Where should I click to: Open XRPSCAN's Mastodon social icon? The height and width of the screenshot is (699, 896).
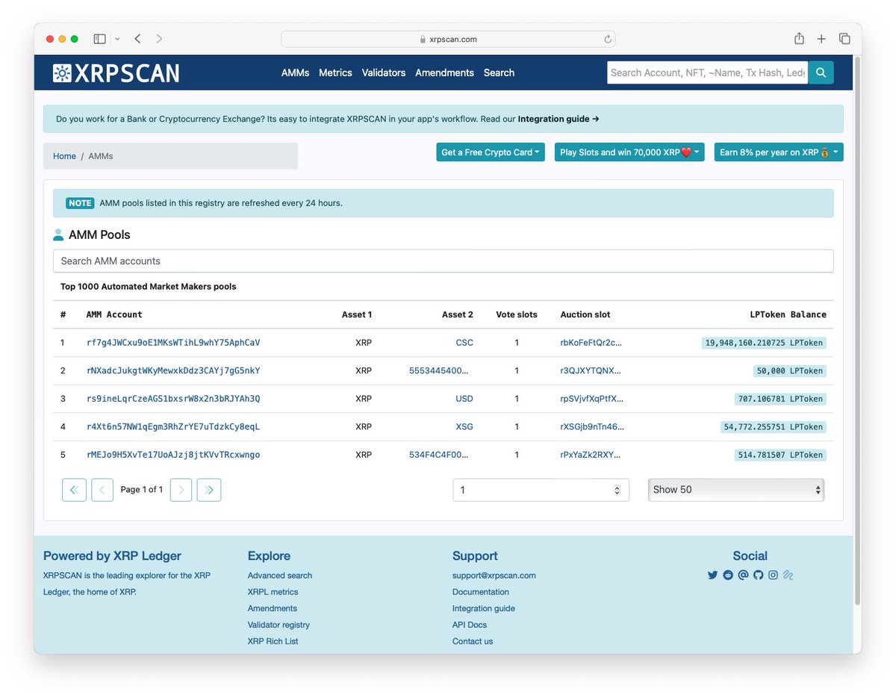pos(743,575)
